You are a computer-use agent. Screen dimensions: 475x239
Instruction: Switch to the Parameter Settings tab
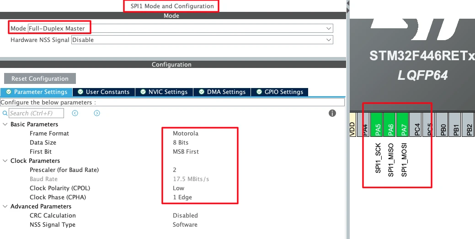point(37,92)
